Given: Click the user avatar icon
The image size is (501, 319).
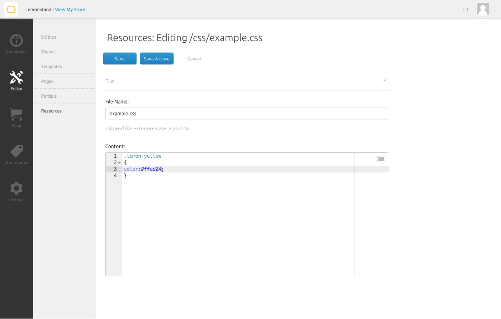Looking at the screenshot, I should click(482, 9).
